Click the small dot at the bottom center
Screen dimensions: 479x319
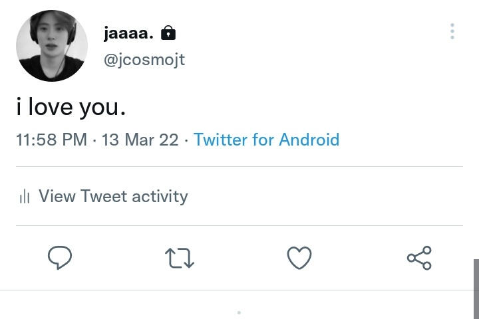click(x=239, y=312)
